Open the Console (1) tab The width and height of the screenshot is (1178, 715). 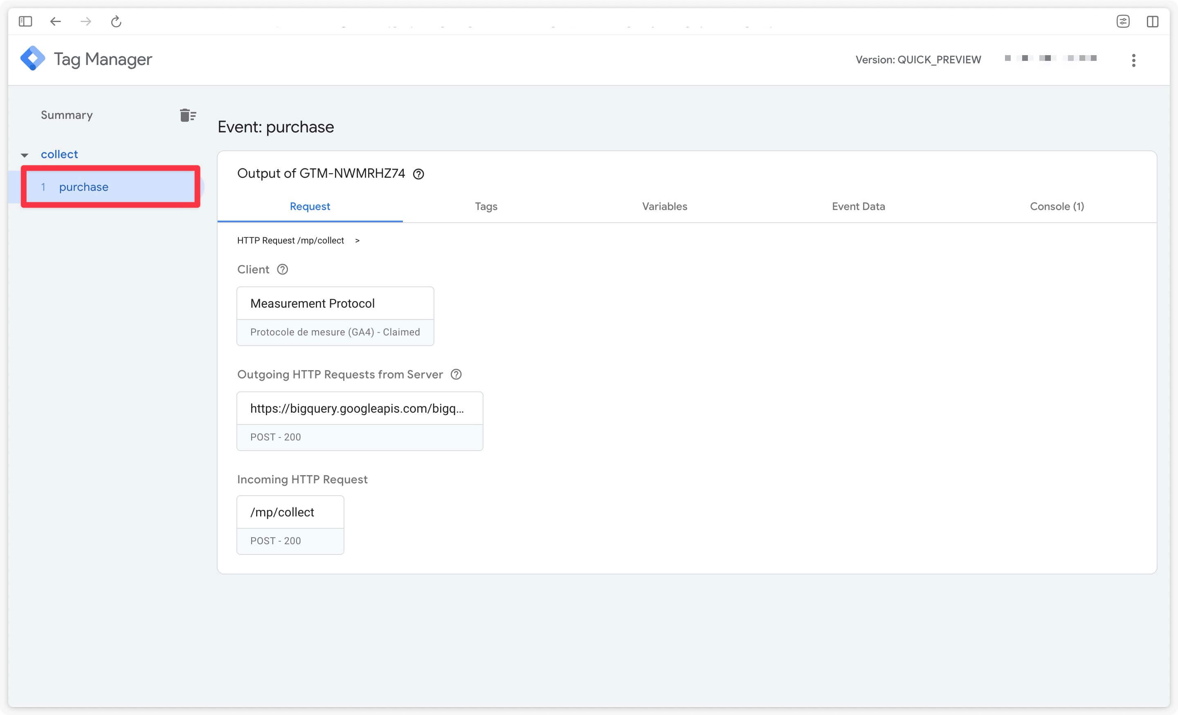(1057, 206)
